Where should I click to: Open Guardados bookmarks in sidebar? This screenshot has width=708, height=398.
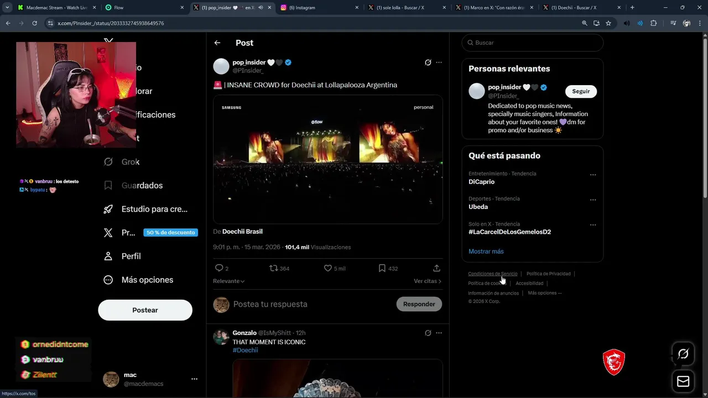tap(133, 185)
